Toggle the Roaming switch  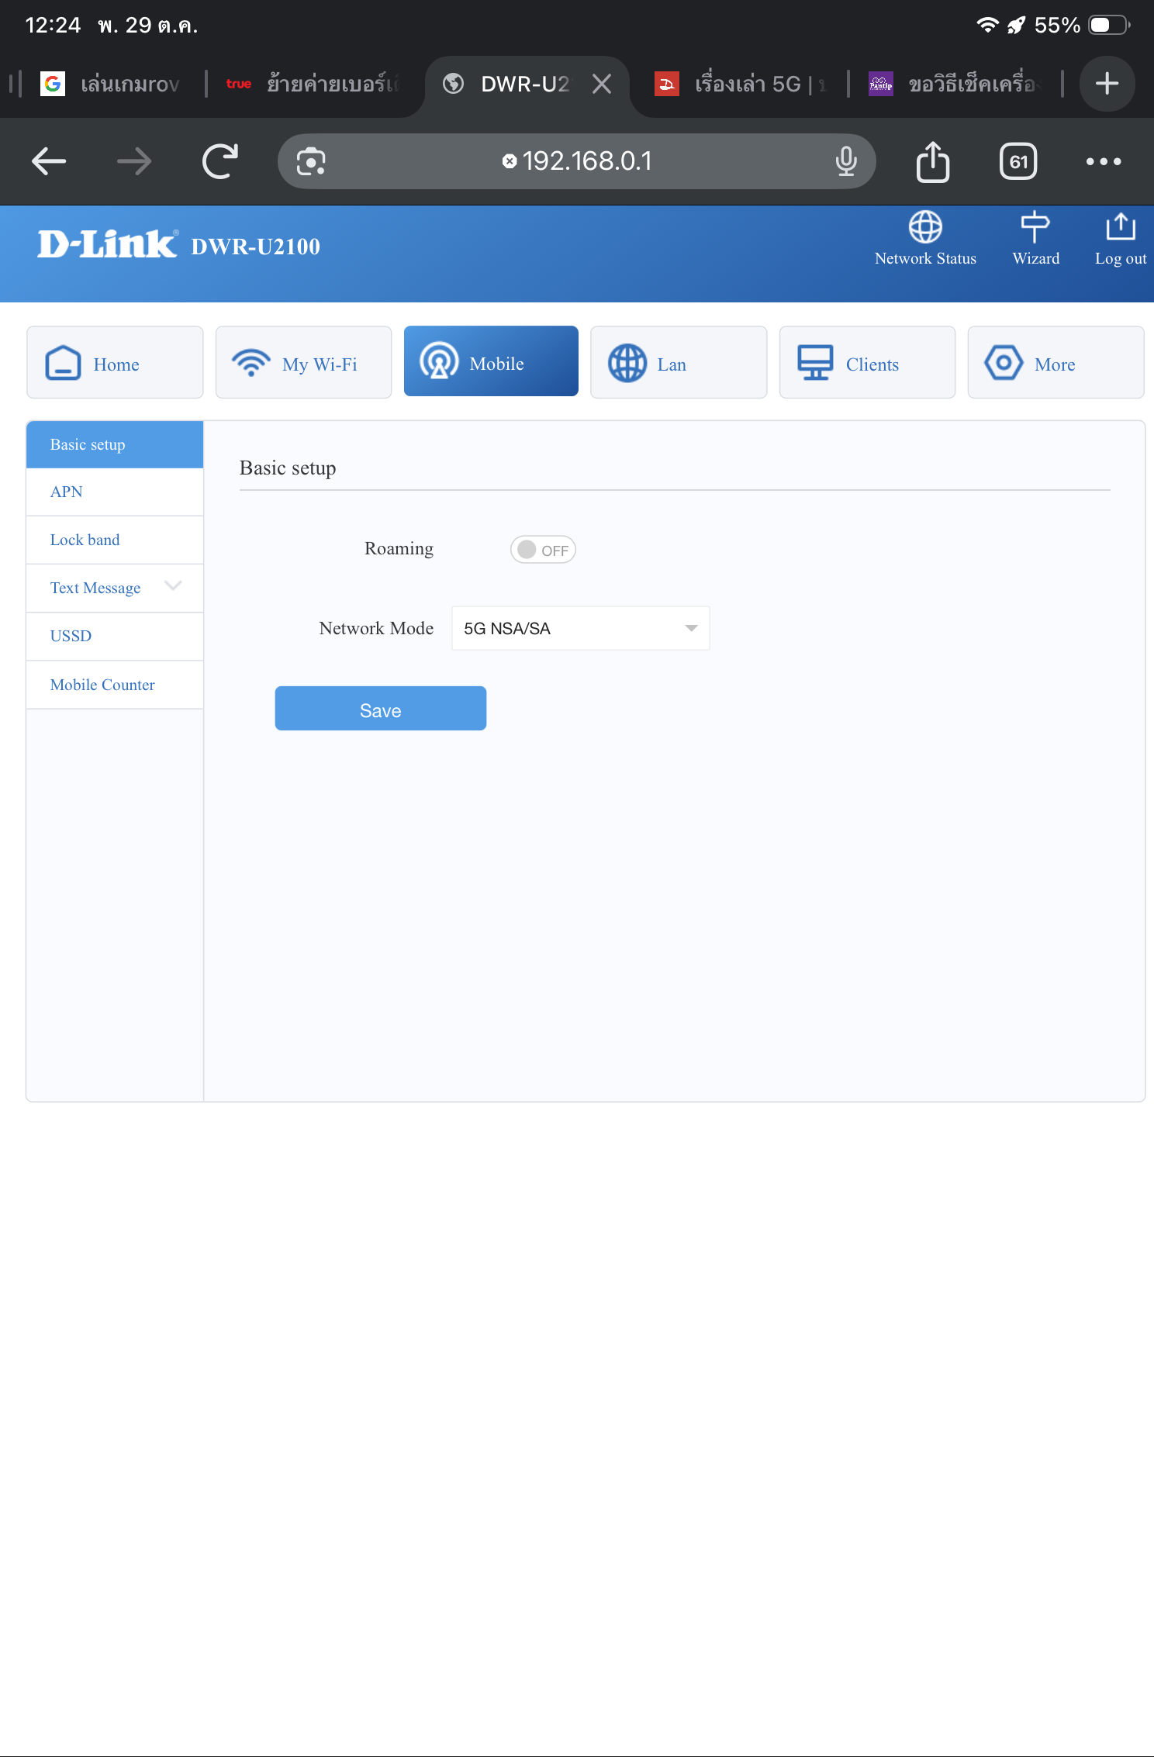[543, 550]
